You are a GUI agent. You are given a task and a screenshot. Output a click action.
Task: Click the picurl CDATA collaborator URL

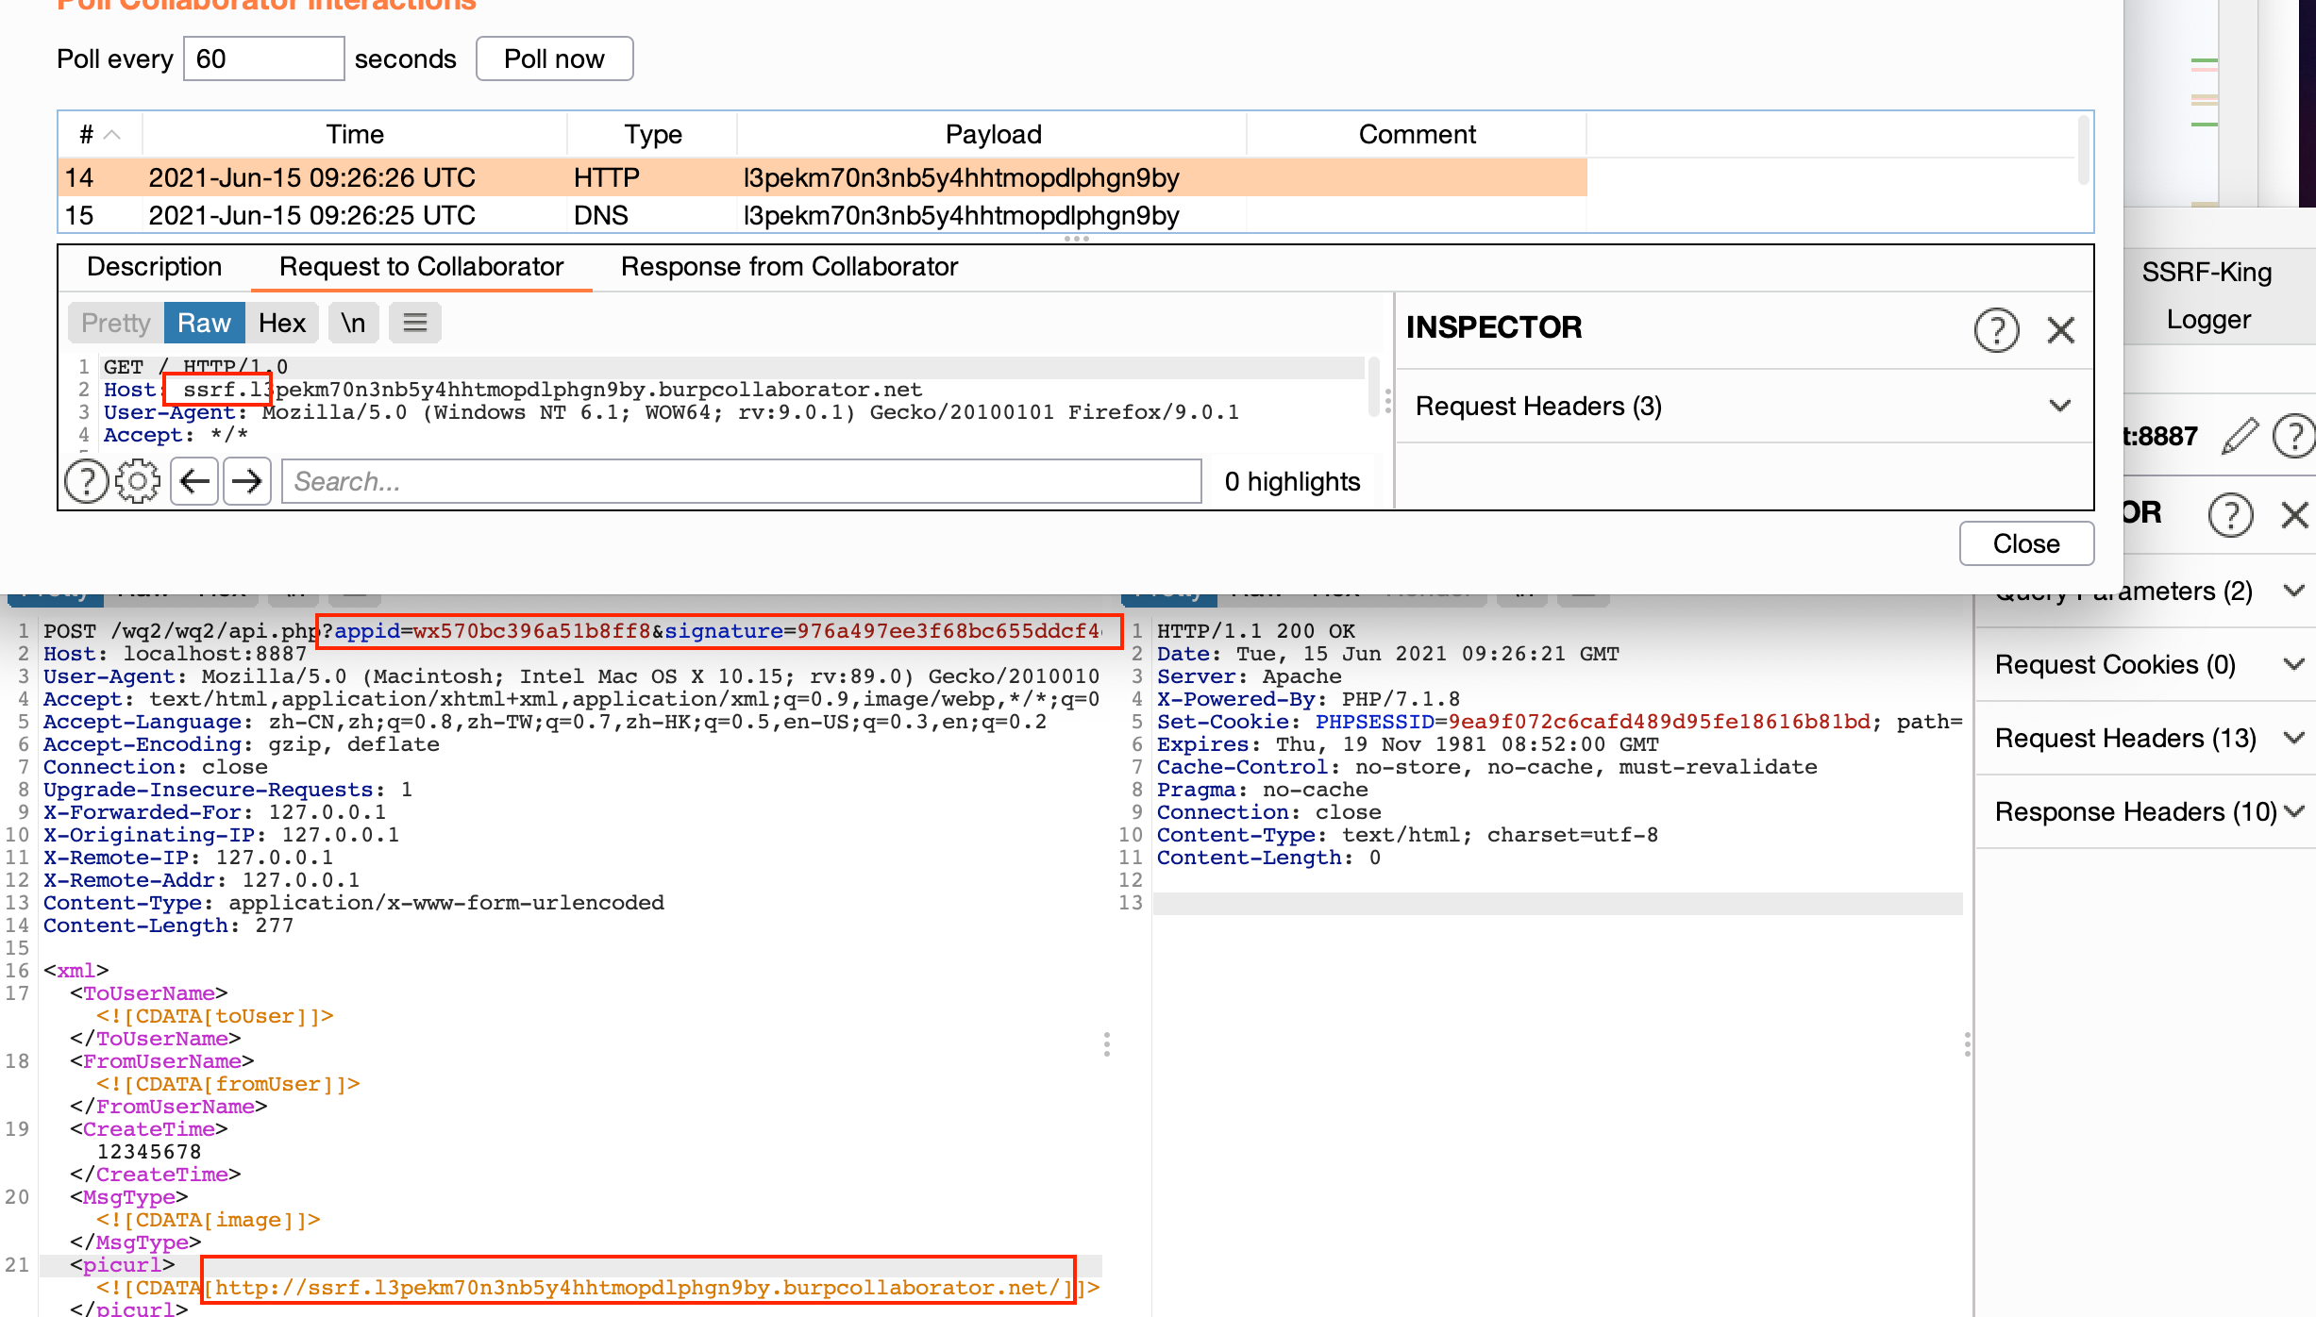[x=638, y=1288]
